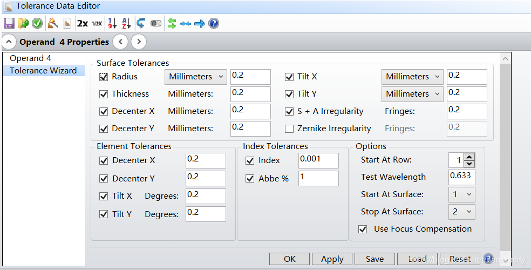Open the Start At Surface dropdown

click(x=461, y=195)
